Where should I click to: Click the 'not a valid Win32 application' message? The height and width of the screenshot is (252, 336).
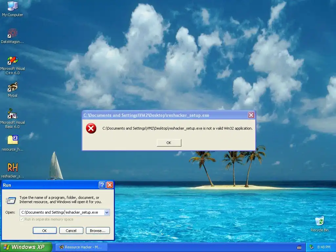tap(178, 128)
